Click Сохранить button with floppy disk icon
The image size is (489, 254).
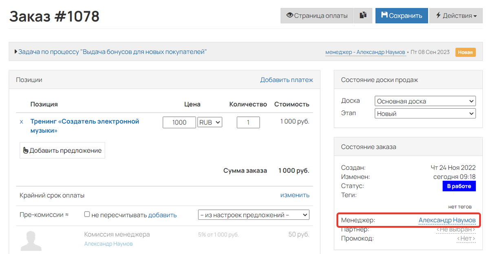401,16
